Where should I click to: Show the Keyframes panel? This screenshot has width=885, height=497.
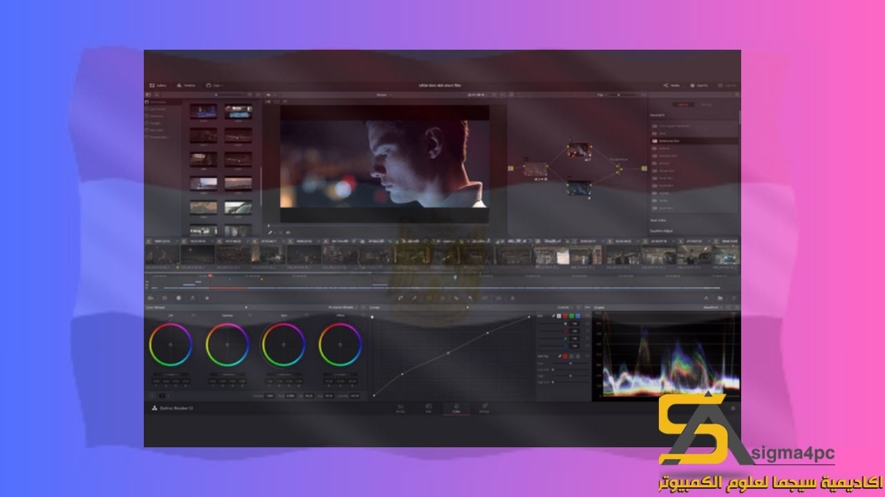[706, 298]
